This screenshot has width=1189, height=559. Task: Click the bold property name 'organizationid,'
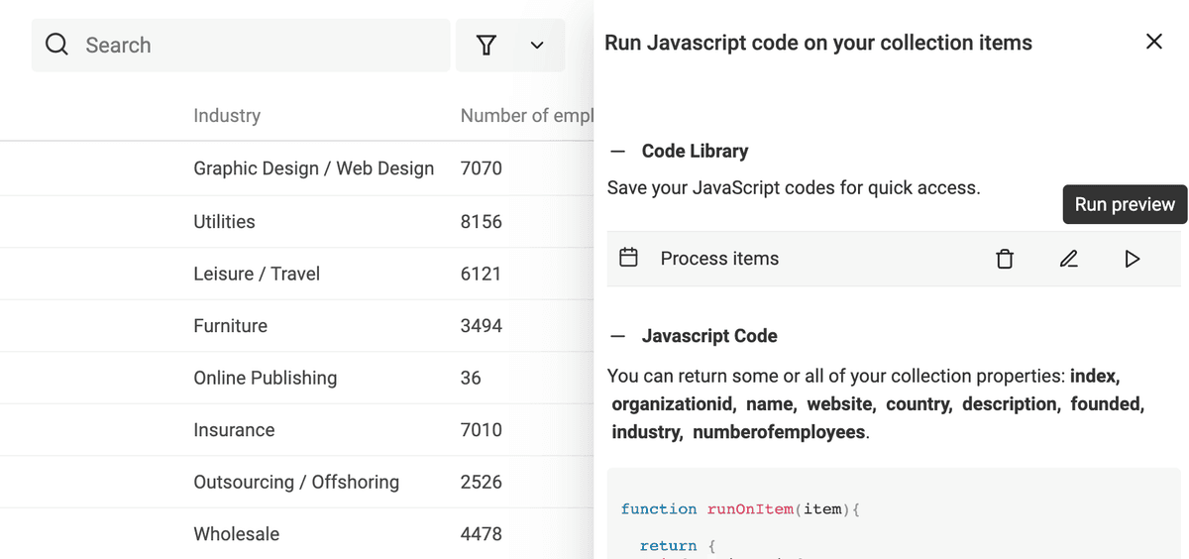(x=675, y=404)
